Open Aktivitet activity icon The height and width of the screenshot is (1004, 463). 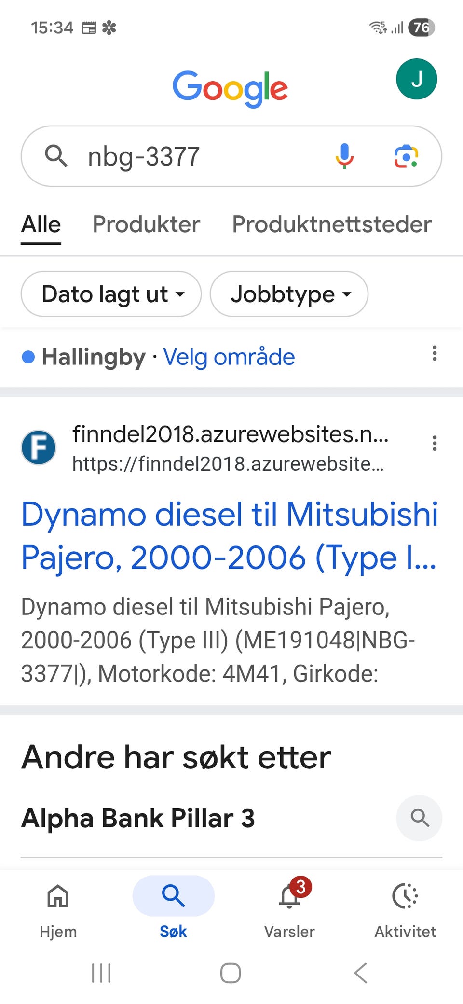point(405,897)
